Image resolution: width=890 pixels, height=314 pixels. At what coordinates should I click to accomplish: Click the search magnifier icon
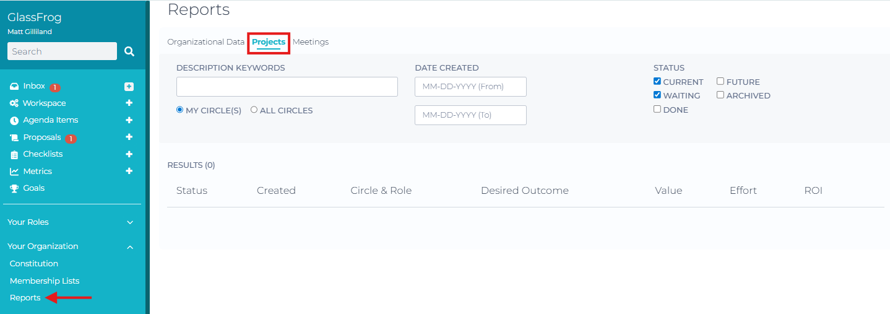(x=129, y=51)
